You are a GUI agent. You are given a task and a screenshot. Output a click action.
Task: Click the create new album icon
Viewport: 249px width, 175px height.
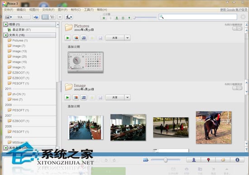click(x=36, y=17)
